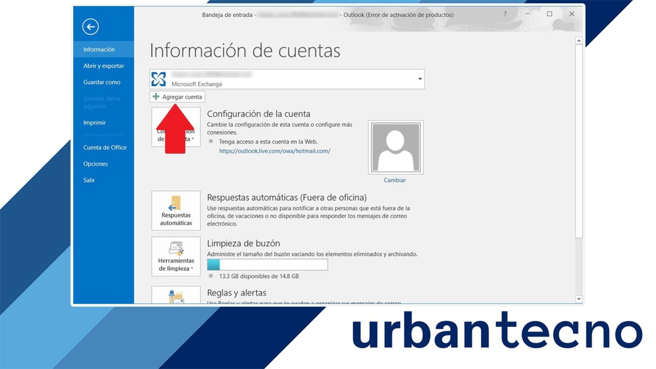Click the profile picture placeholder
Screen dimensions: 656x369
pos(395,147)
